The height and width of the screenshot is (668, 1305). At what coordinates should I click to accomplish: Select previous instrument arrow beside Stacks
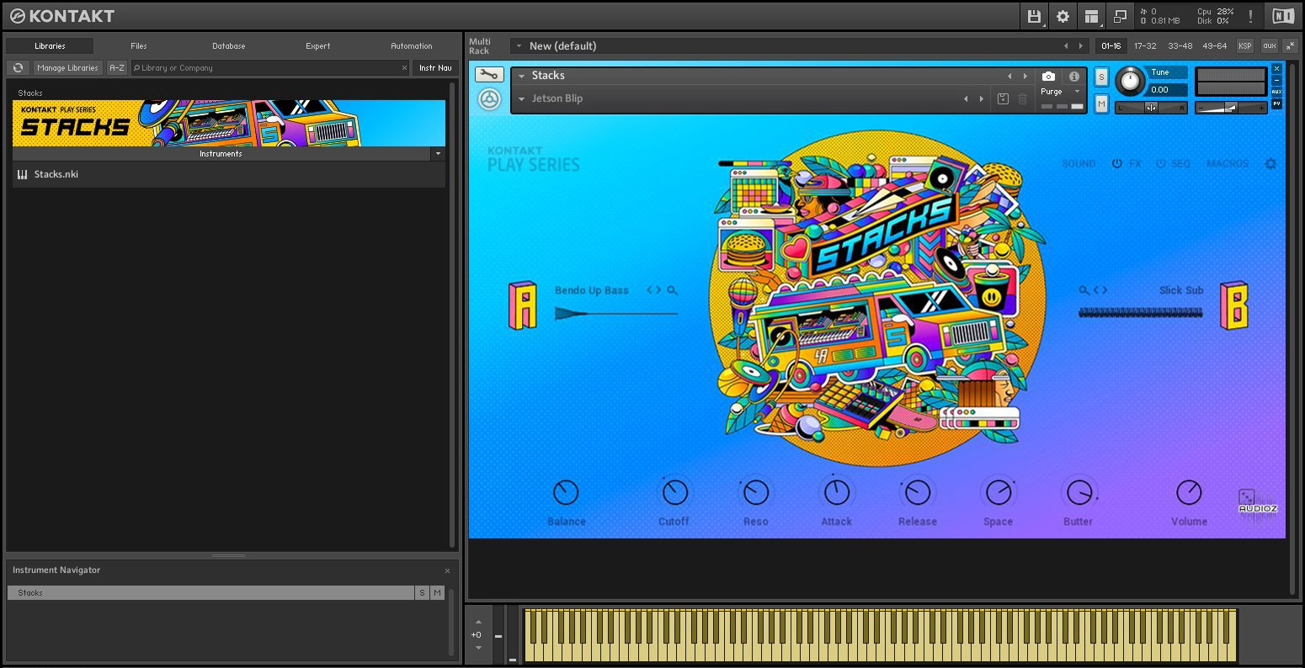coord(1009,77)
